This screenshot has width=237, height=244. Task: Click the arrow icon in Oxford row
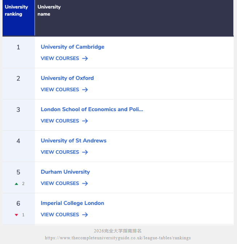tap(85, 90)
